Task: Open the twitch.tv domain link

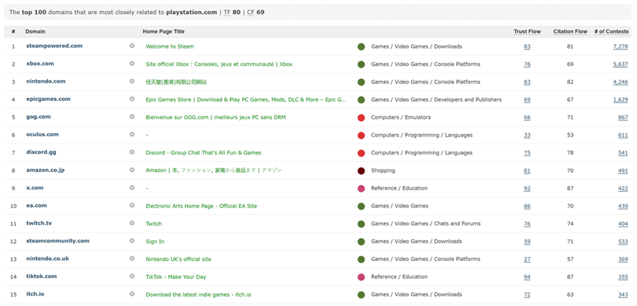Action: [x=39, y=223]
